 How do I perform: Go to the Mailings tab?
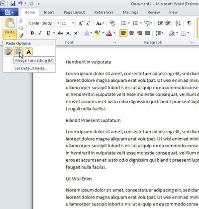click(x=130, y=12)
